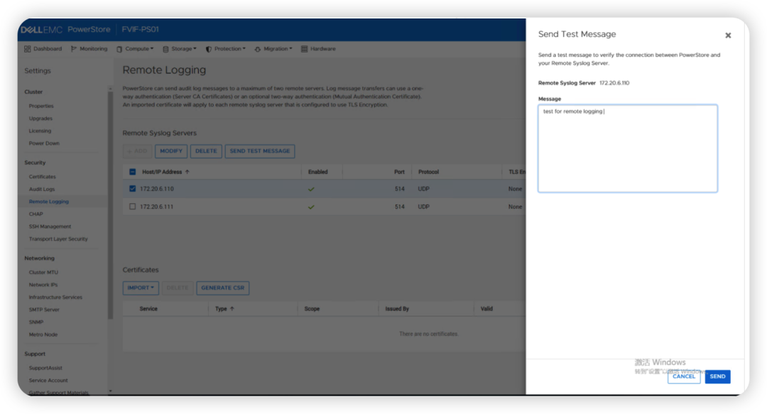
Task: Click the Compute icon
Action: click(119, 49)
